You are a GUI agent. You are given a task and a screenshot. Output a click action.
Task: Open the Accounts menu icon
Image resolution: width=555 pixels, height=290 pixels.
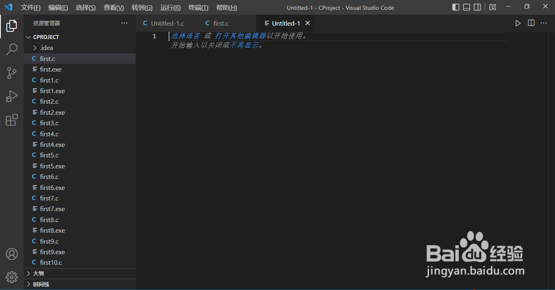(x=12, y=254)
